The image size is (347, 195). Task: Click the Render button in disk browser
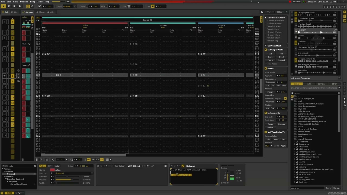336,188
